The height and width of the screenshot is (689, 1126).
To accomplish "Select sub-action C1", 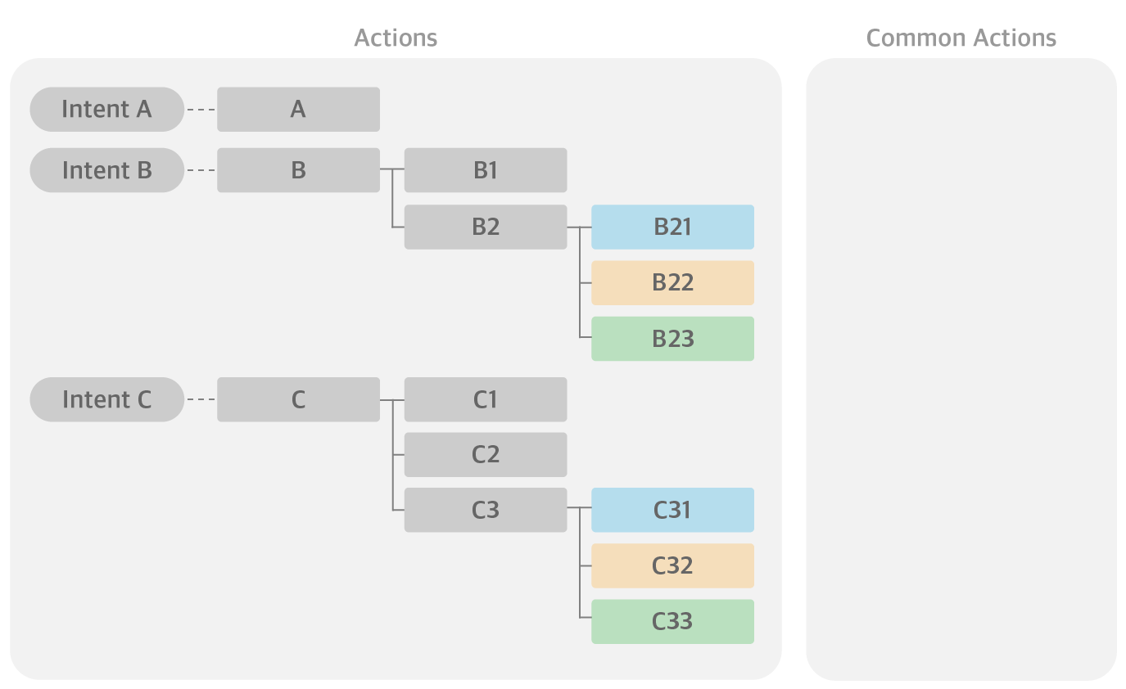I will (x=486, y=399).
